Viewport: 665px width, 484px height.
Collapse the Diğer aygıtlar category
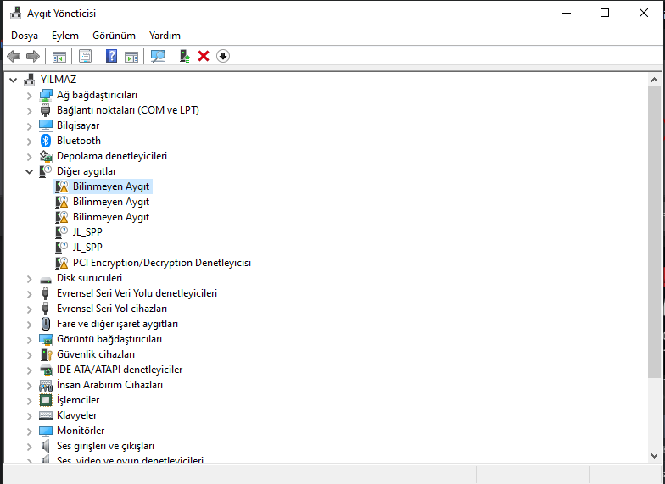[x=29, y=171]
